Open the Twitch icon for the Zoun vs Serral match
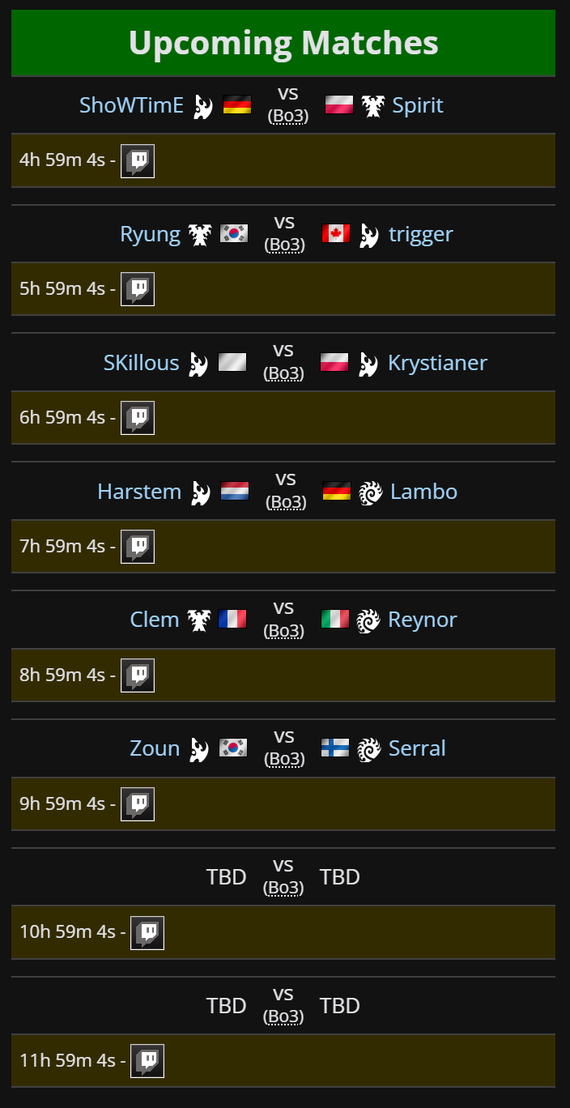 (138, 803)
